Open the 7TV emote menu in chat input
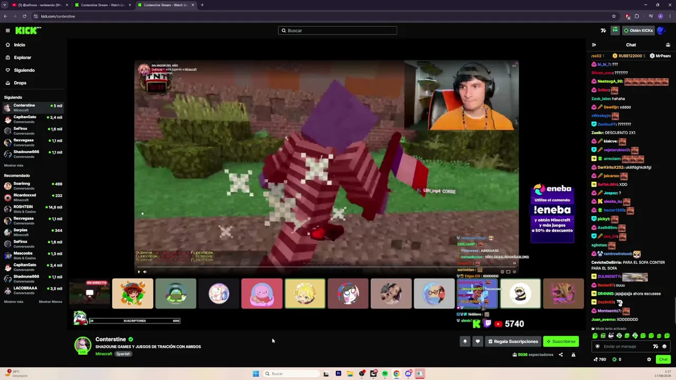 tap(656, 347)
